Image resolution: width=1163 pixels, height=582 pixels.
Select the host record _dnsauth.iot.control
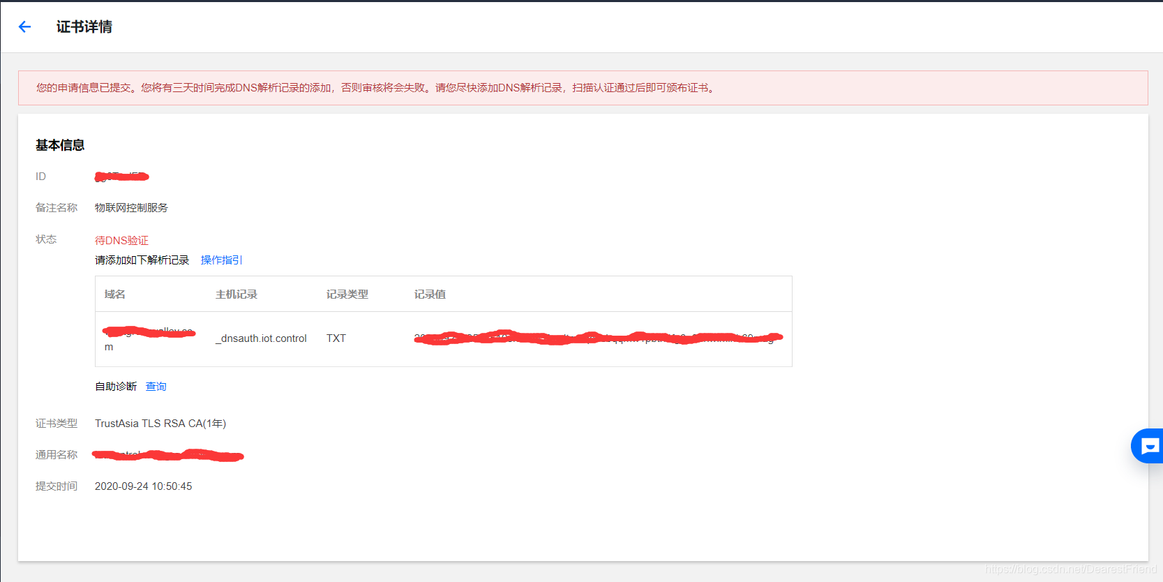coord(261,338)
